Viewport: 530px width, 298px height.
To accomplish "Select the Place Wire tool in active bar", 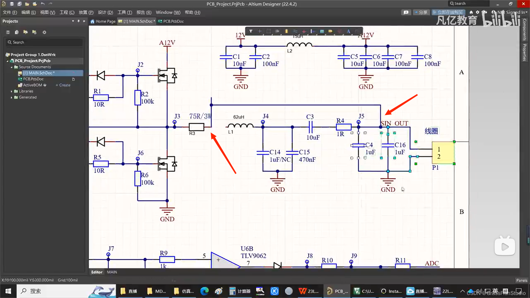I will [x=295, y=31].
